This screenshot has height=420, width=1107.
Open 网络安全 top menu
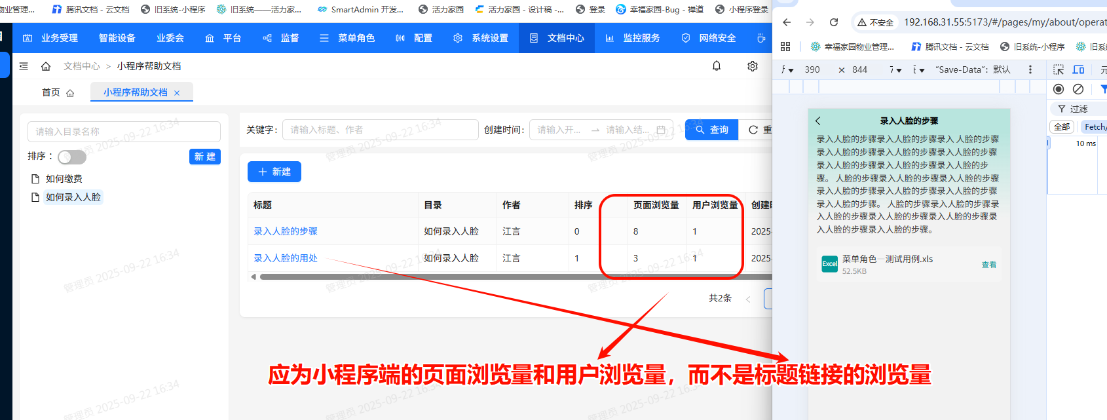pyautogui.click(x=709, y=38)
